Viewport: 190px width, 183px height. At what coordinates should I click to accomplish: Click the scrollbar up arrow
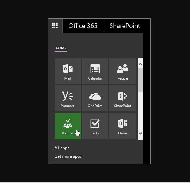(140, 64)
